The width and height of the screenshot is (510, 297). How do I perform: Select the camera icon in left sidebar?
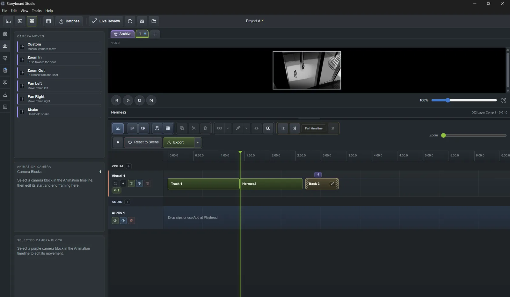(x=5, y=46)
